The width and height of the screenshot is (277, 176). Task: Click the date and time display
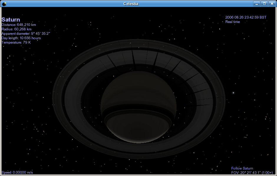click(x=246, y=17)
